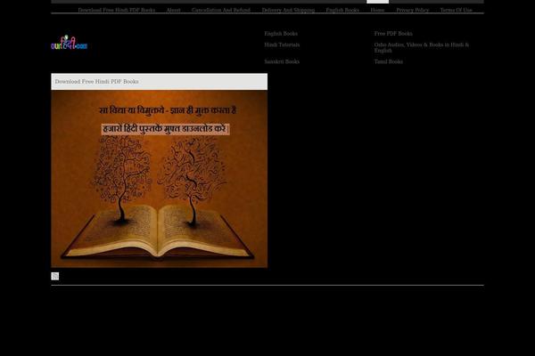This screenshot has width=535, height=356.
Task: Click 'Download Free Hindi PDF Books' post heading
Action: coord(96,81)
